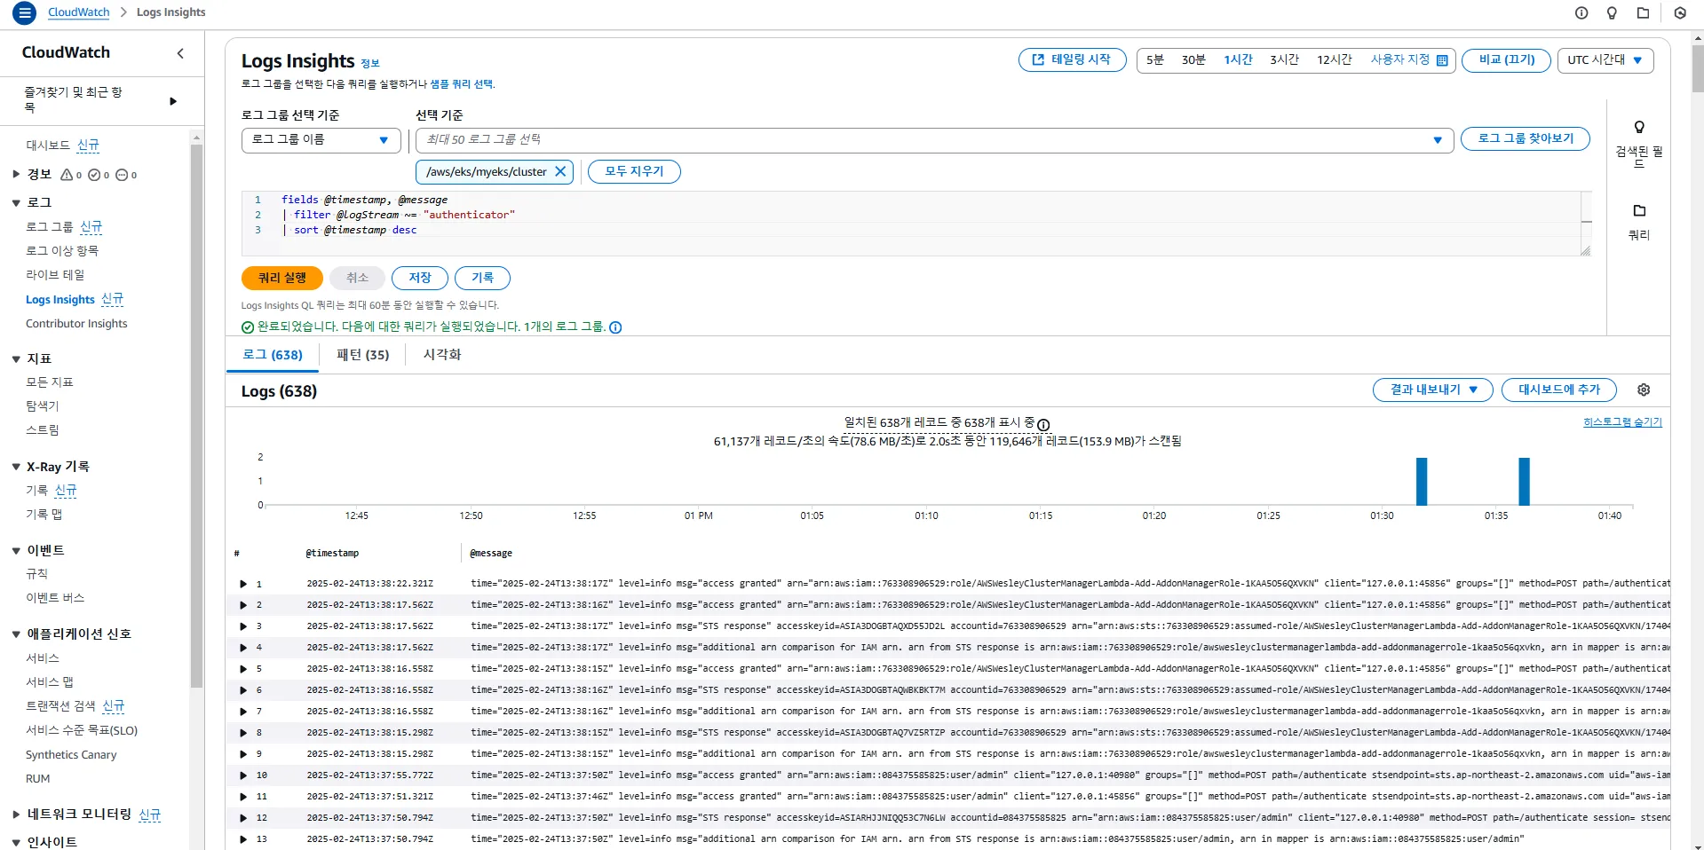Expand the Alarms section in sidebar
This screenshot has width=1704, height=850.
(16, 175)
